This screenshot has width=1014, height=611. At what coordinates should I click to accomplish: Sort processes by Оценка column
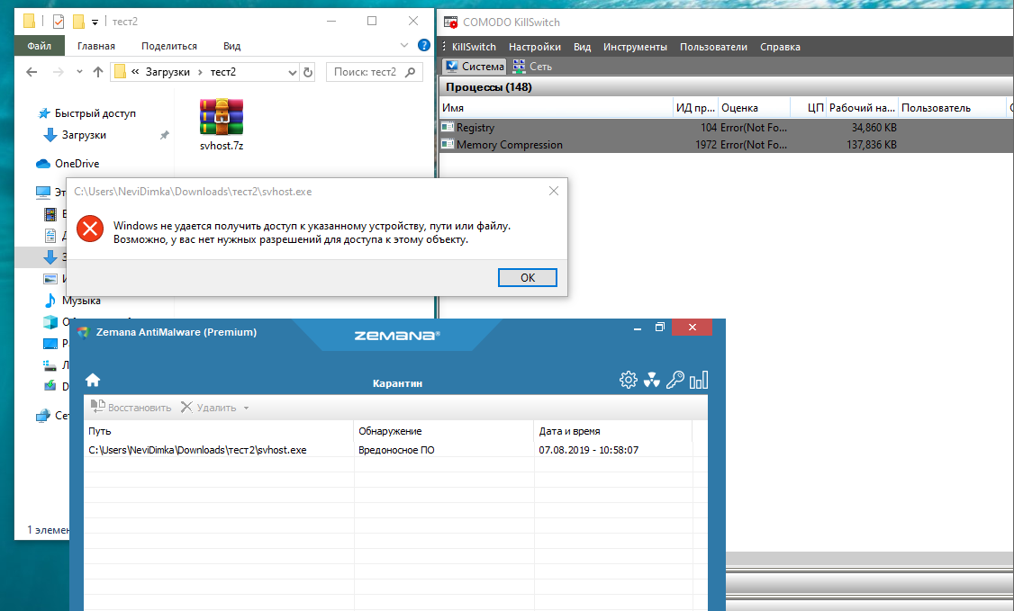pos(754,108)
